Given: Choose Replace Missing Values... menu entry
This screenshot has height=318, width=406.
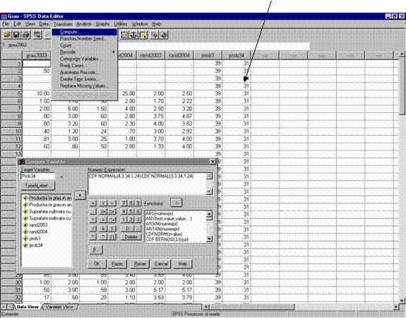Looking at the screenshot, I should tap(85, 86).
